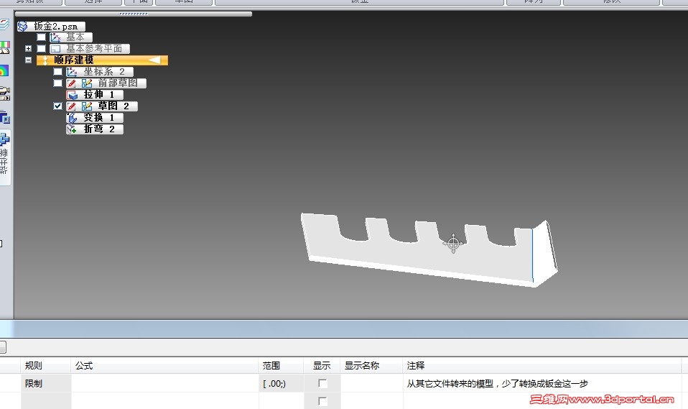Viewport: 688px width, 409px height.
Task: Click the 限制 rule cell
Action: click(x=46, y=384)
